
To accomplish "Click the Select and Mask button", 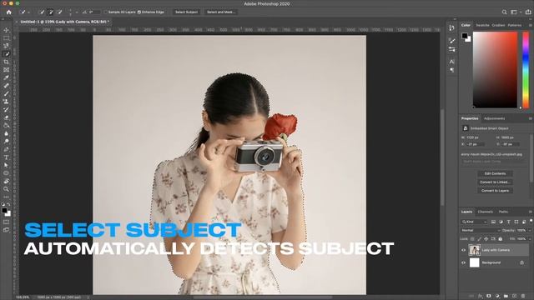I will [221, 12].
